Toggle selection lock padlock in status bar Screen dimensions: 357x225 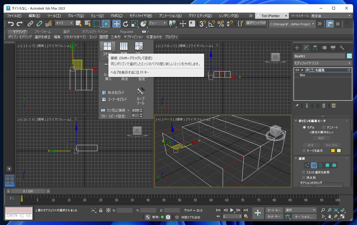coord(101,210)
